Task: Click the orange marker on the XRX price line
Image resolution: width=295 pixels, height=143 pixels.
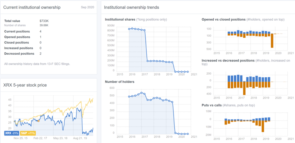Action: 38,121
